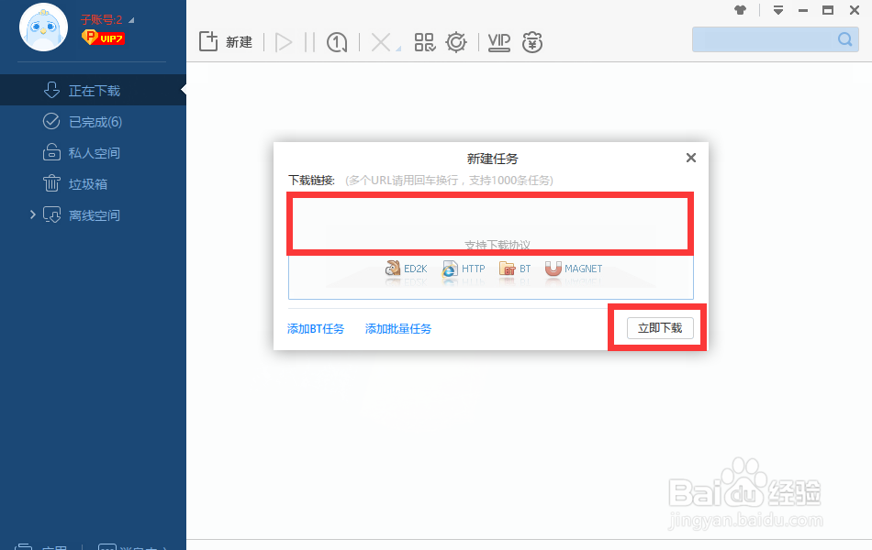Delete task with the X toolbar icon

point(380,42)
